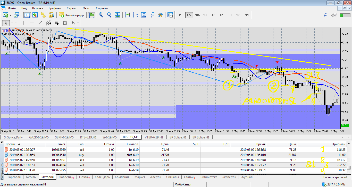Switch chart timeframe to H1
Image resolution: width=352 pixels, height=187 pixels.
[x=214, y=15]
